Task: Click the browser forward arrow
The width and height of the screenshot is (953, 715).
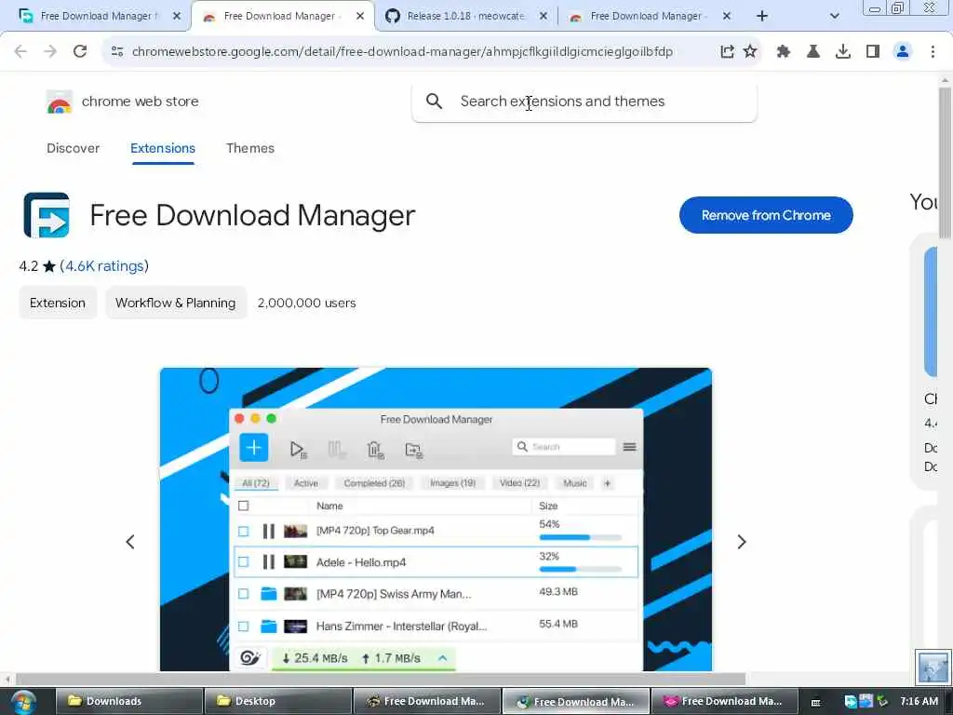Action: pos(50,52)
